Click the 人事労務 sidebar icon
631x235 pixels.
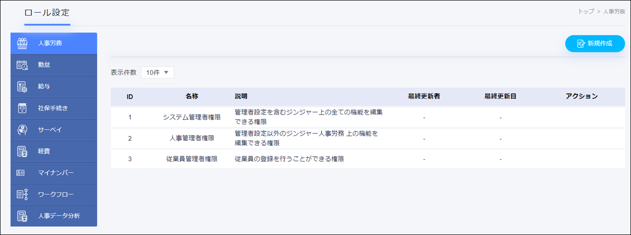[x=22, y=43]
